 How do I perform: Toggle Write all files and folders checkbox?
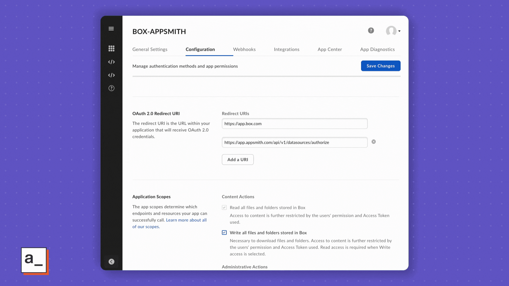click(224, 233)
